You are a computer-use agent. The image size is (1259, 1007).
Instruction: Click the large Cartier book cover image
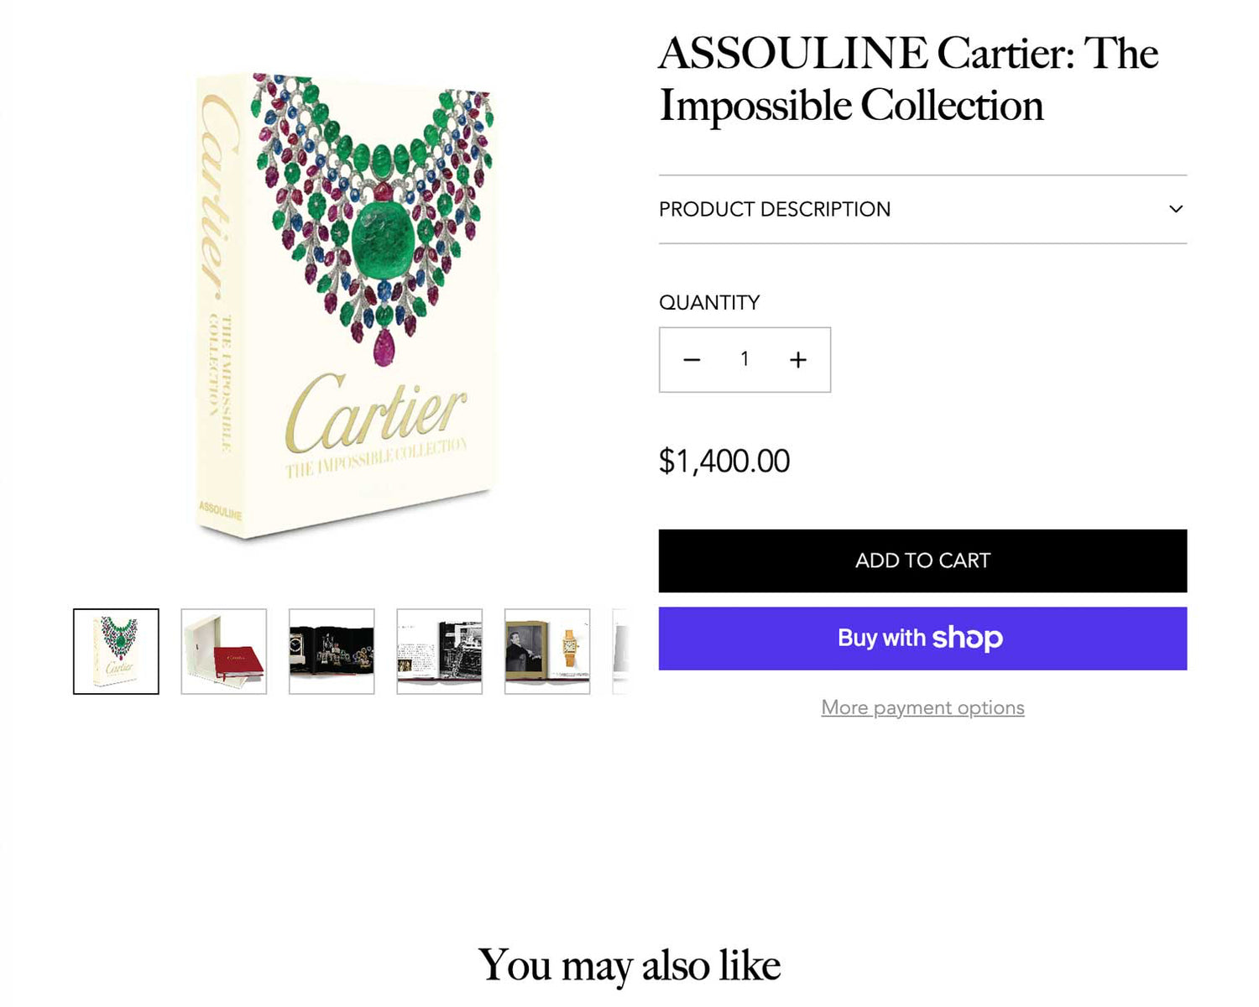344,306
